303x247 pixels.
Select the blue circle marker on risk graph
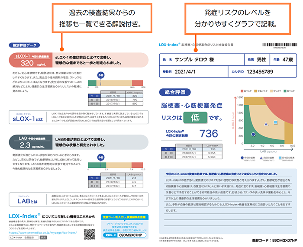253,134
